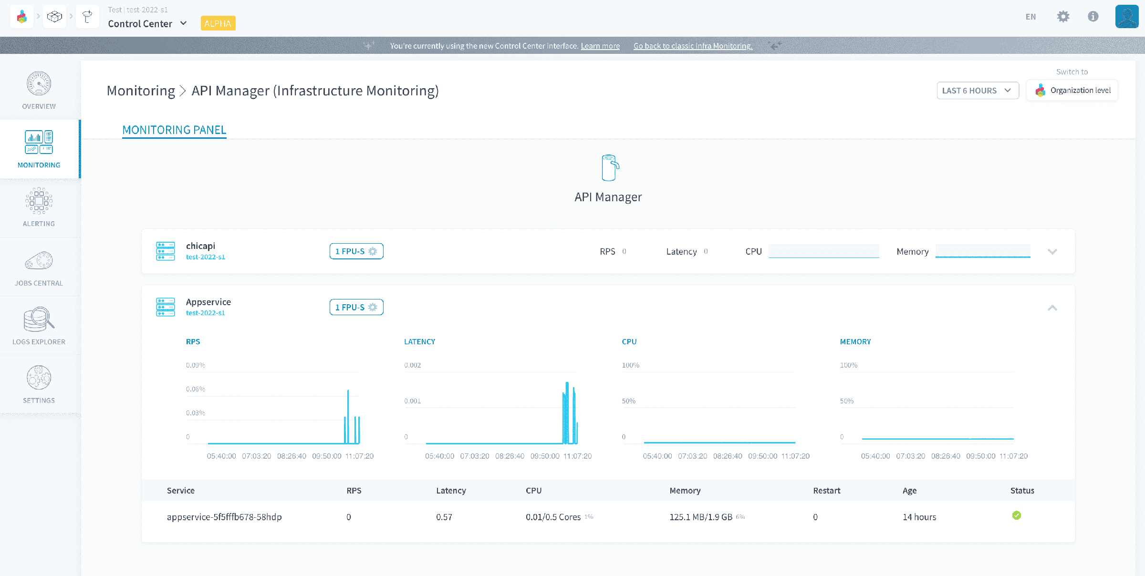
Task: Click the LATENCY chart title
Action: click(420, 341)
